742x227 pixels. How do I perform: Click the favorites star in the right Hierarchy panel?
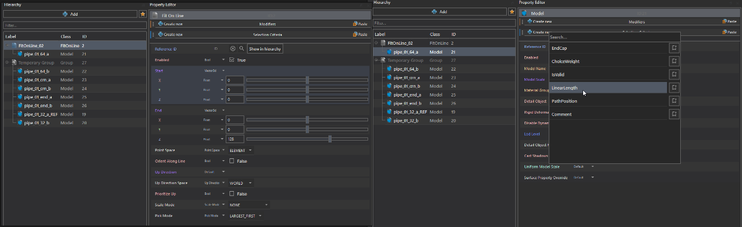(x=511, y=12)
